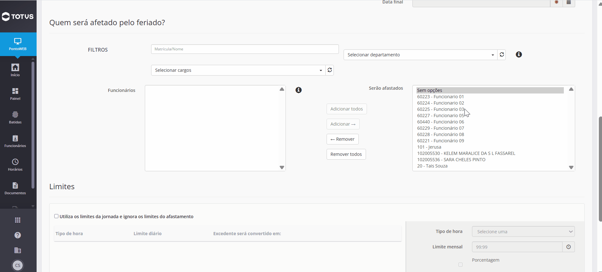Open the Funcionários sidebar section

pos(15,141)
